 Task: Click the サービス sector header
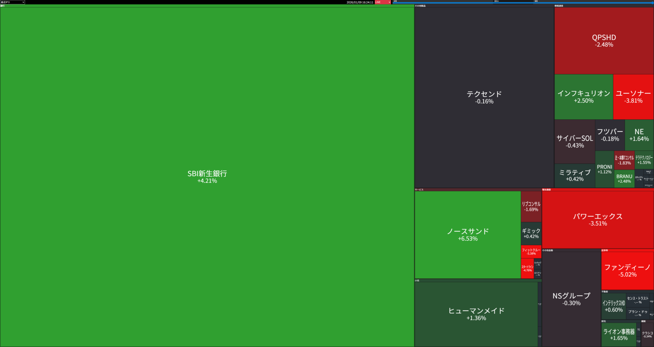pos(419,190)
